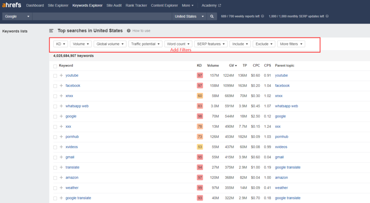
Task: Click the Ahrefs logo
Action: coord(12,5)
